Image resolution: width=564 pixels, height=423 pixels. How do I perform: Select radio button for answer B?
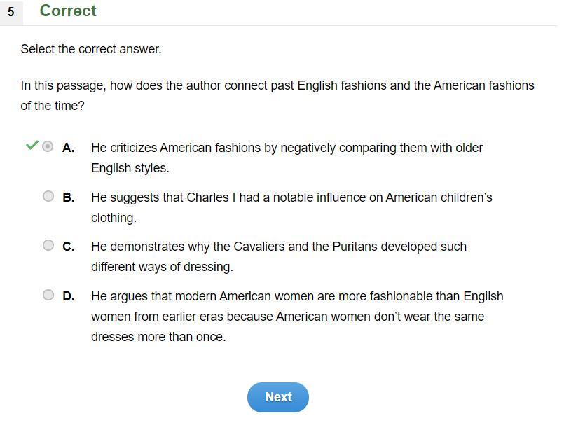[48, 196]
